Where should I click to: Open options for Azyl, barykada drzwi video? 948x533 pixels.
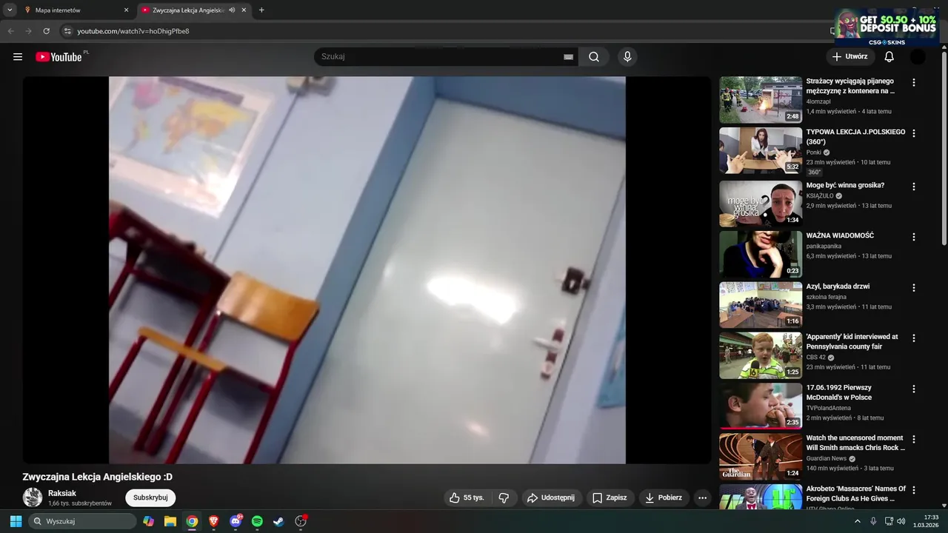(914, 287)
